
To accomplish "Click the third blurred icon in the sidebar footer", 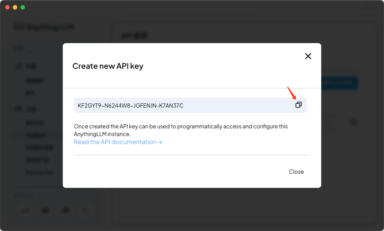I will coord(65,210).
